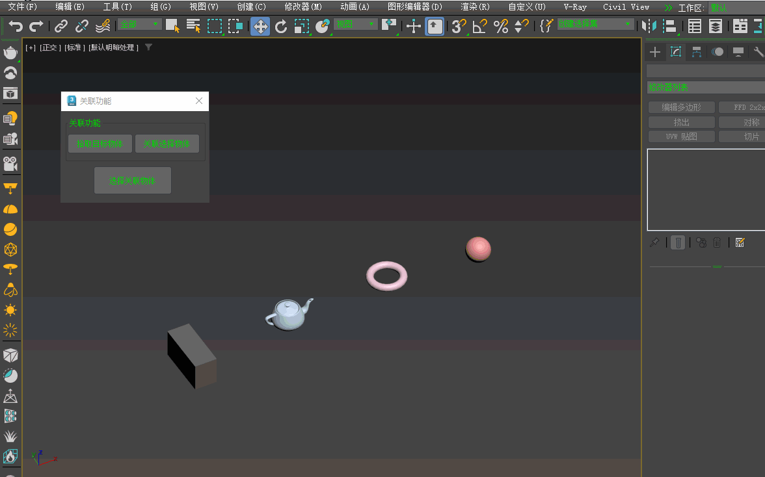The image size is (765, 477).
Task: Open the viewport 正交 view menu
Action: (x=49, y=47)
